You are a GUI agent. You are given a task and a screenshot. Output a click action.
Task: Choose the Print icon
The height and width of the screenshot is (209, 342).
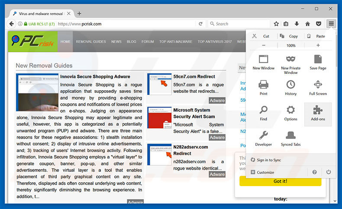coord(263,84)
